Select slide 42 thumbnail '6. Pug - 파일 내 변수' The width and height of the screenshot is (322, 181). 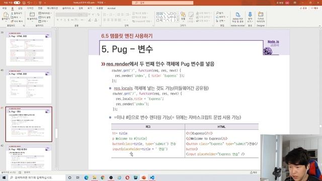pos(29,157)
